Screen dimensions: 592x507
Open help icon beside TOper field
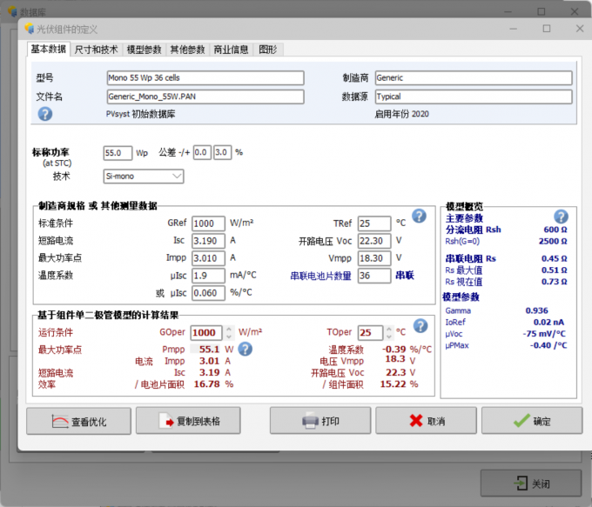(x=420, y=326)
